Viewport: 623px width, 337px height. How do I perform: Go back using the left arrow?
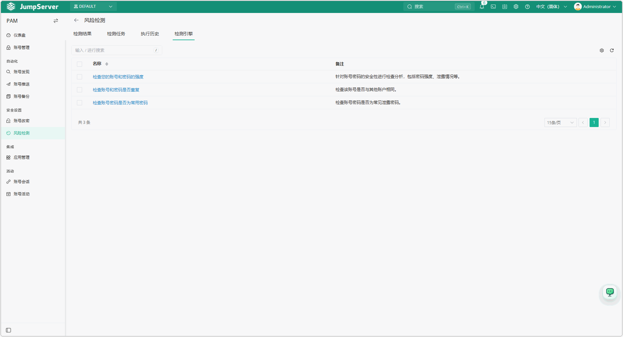[76, 20]
